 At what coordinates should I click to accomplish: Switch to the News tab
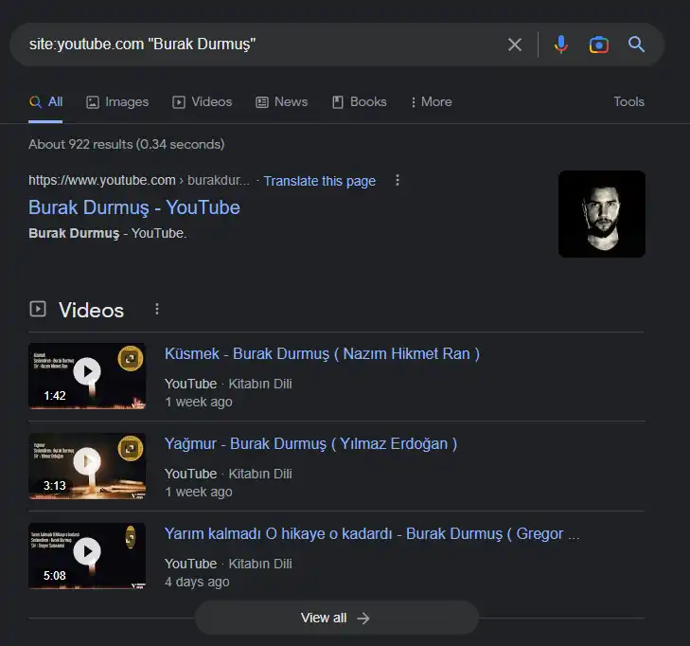282,102
